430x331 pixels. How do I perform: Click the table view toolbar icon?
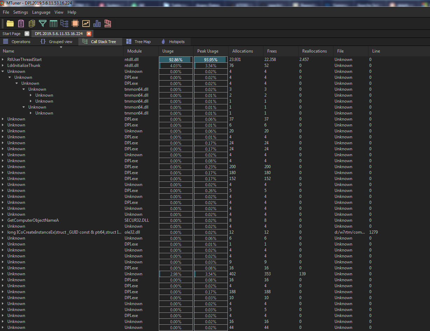coord(54,23)
